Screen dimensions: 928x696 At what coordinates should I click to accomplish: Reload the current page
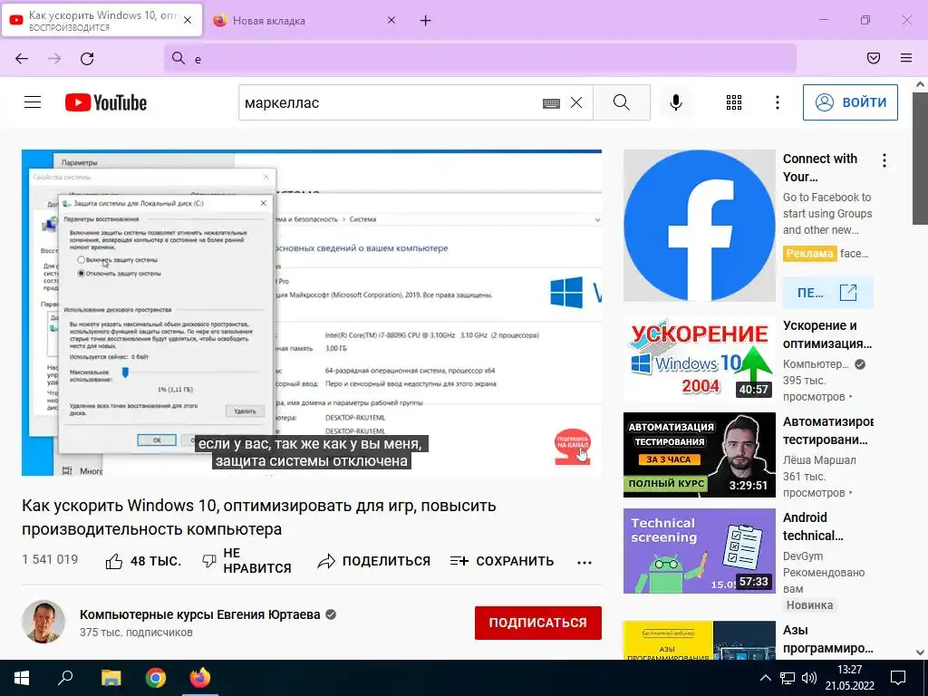pos(87,59)
